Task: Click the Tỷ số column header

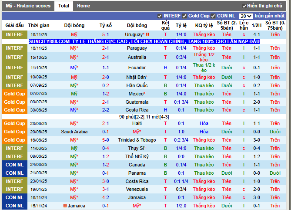Action: point(105,25)
